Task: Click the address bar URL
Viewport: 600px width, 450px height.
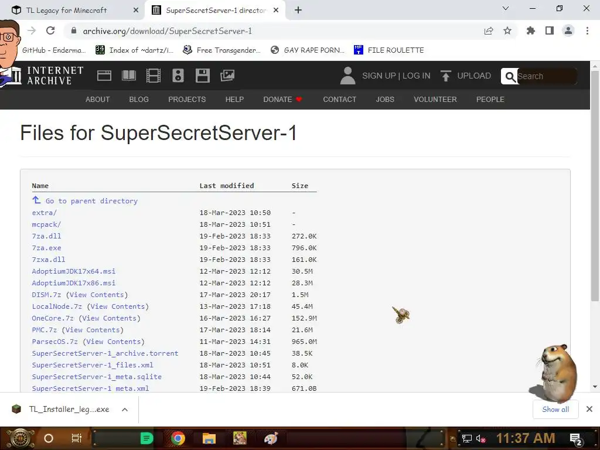Action: point(167,31)
